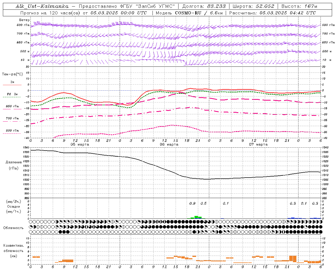Image resolution: width=336 pixels, height=269 pixels.
Task: Click forecast period text Прогноз на 120 часа(ов)
Action: pos(50,13)
